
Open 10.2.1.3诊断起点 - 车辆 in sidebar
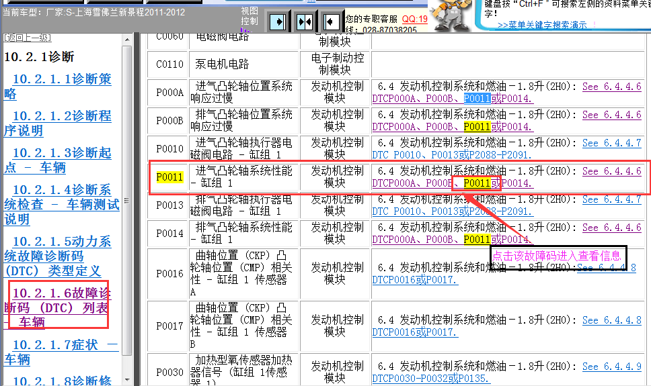coord(58,160)
